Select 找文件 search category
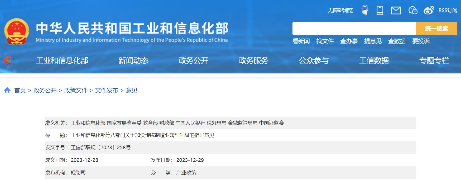461x181 pixels. (x=325, y=41)
